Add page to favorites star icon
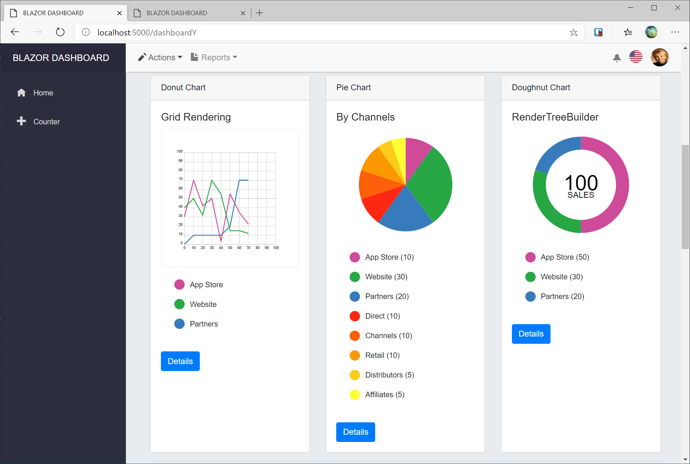This screenshot has height=464, width=690. tap(573, 32)
